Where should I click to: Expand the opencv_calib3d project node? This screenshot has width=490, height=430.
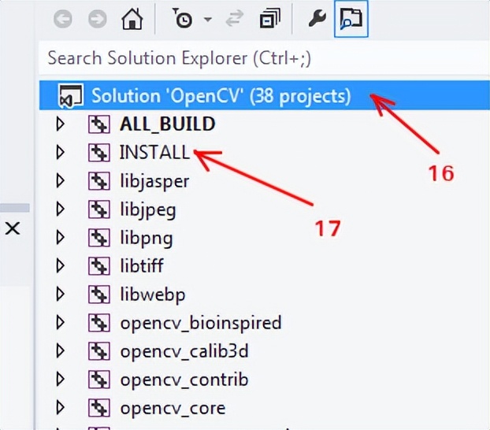coord(61,351)
